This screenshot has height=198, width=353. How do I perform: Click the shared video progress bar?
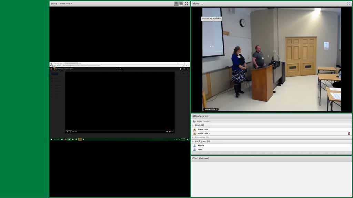[x=120, y=130]
